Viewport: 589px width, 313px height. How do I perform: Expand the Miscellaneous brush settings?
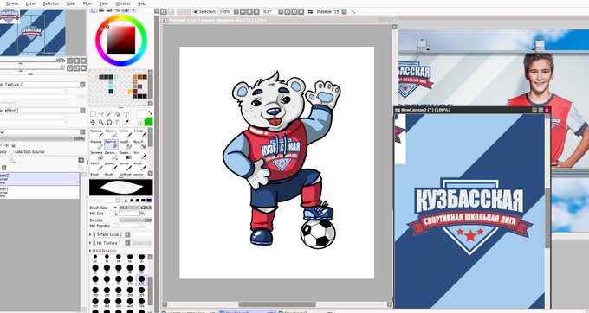pos(91,251)
